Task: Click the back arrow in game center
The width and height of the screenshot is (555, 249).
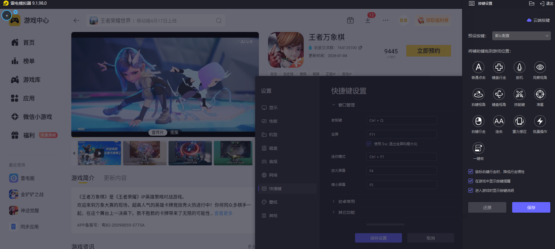Action: [x=77, y=21]
